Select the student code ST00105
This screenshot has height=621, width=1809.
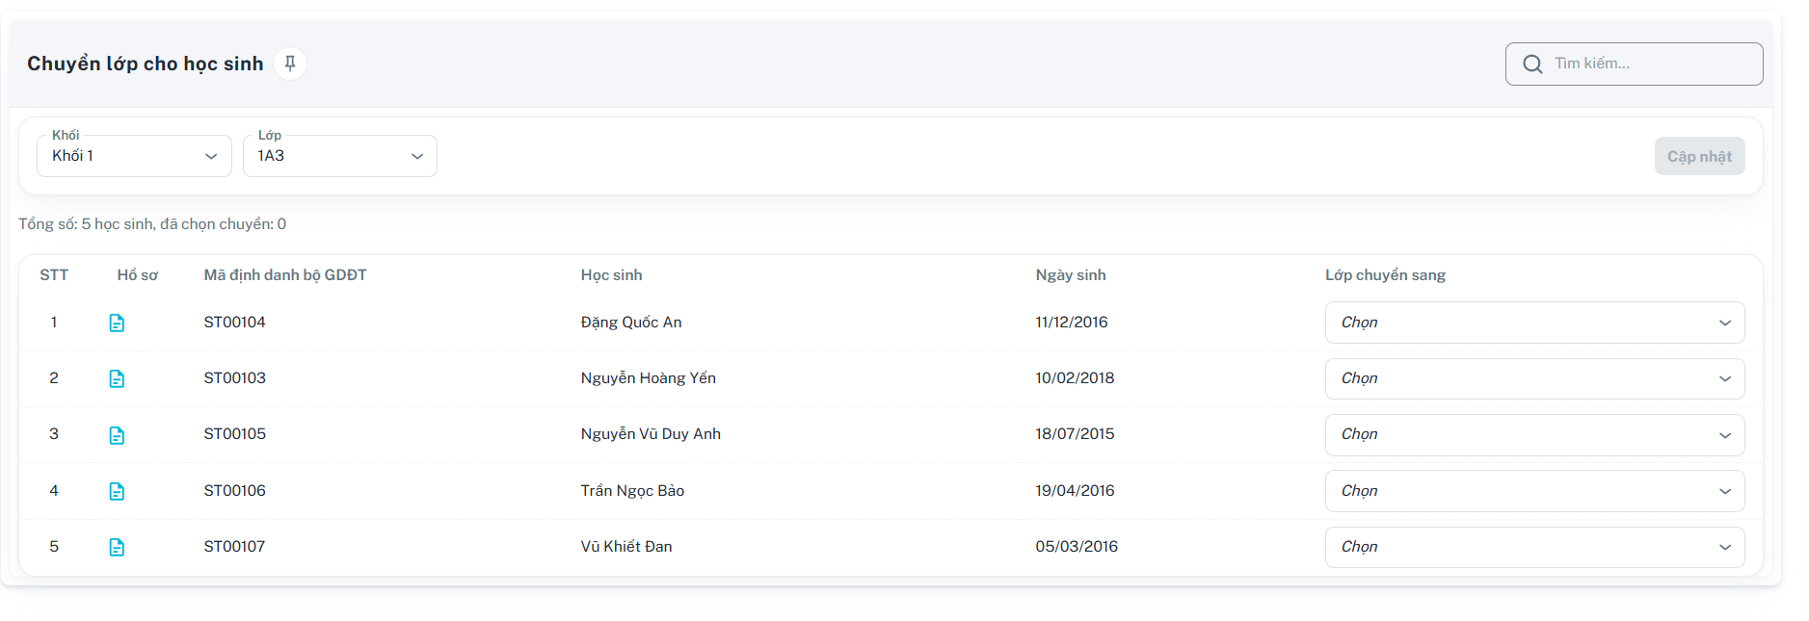pyautogui.click(x=234, y=434)
